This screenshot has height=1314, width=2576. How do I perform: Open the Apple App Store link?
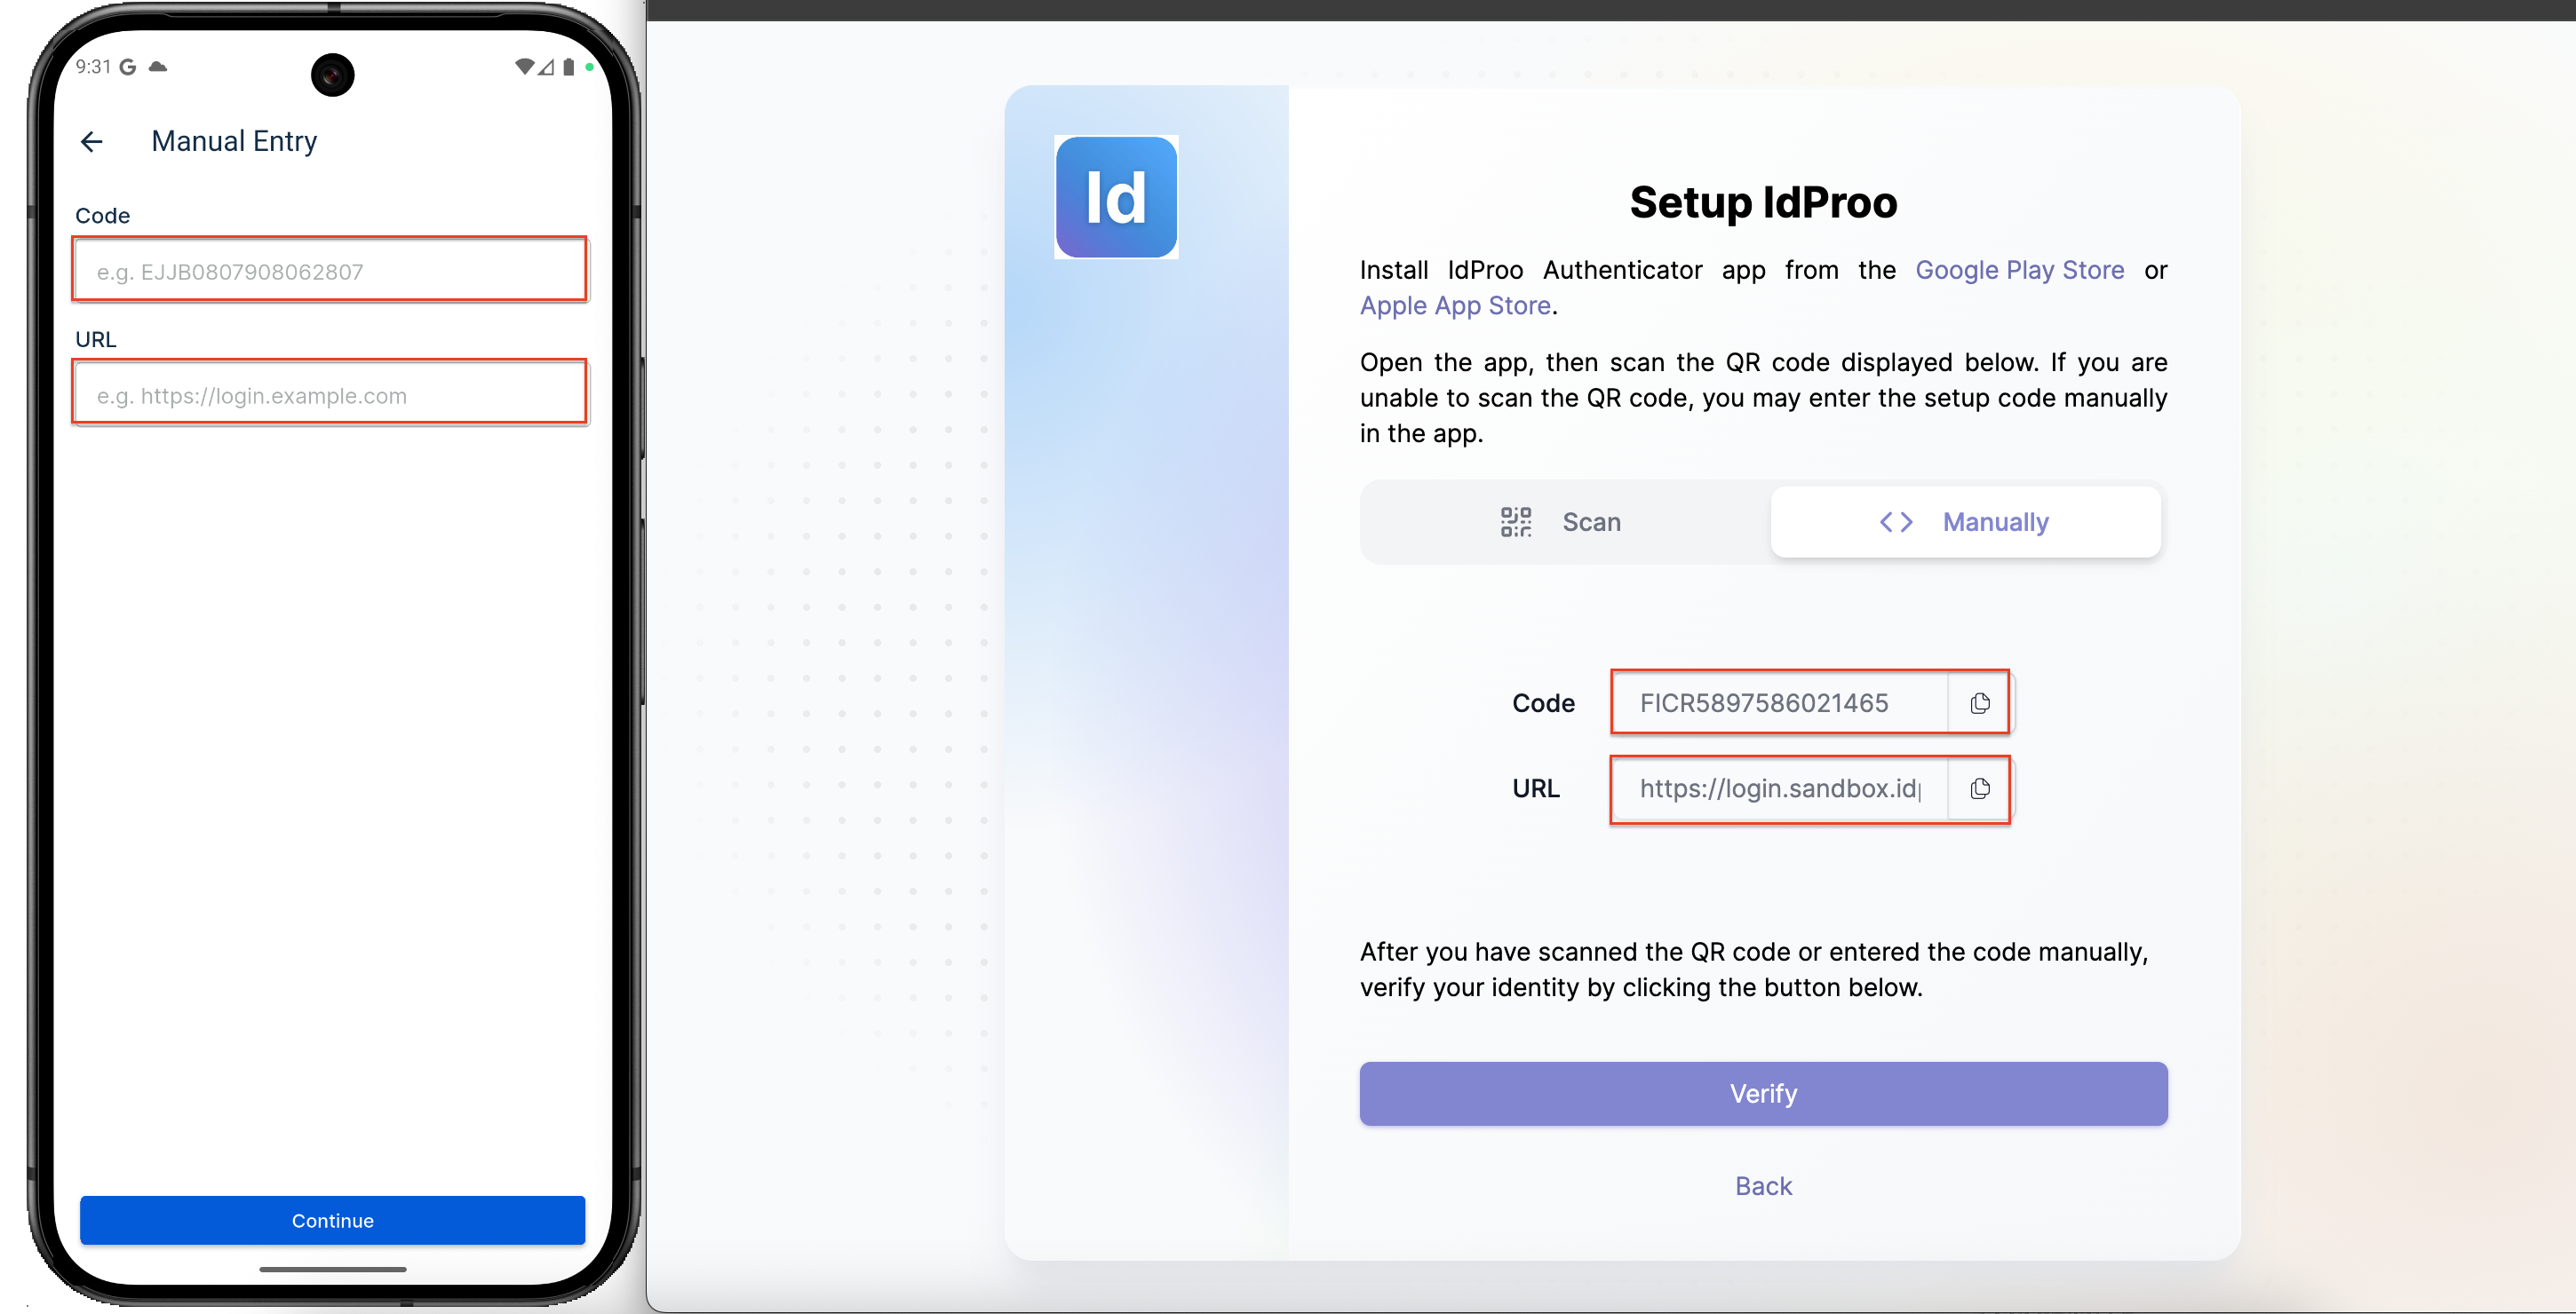1455,305
